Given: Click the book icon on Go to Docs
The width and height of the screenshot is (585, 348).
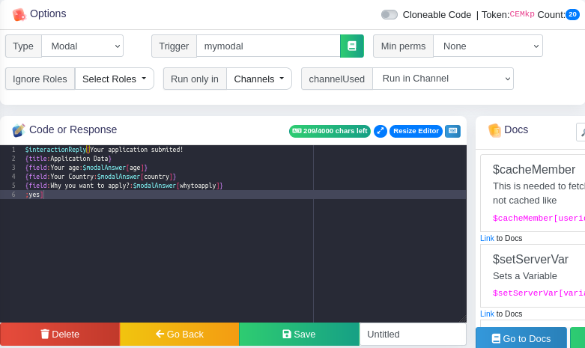Looking at the screenshot, I should pos(496,338).
